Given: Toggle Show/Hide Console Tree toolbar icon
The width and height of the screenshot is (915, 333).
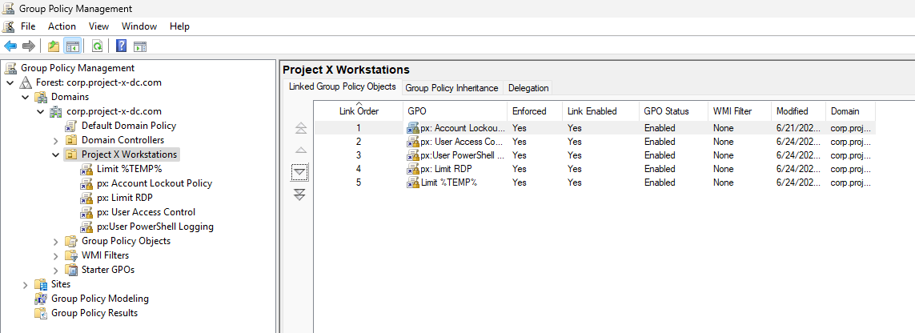Looking at the screenshot, I should pyautogui.click(x=72, y=46).
